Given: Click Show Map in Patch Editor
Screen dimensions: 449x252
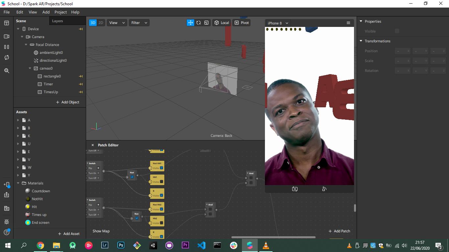Looking at the screenshot, I should click(101, 231).
